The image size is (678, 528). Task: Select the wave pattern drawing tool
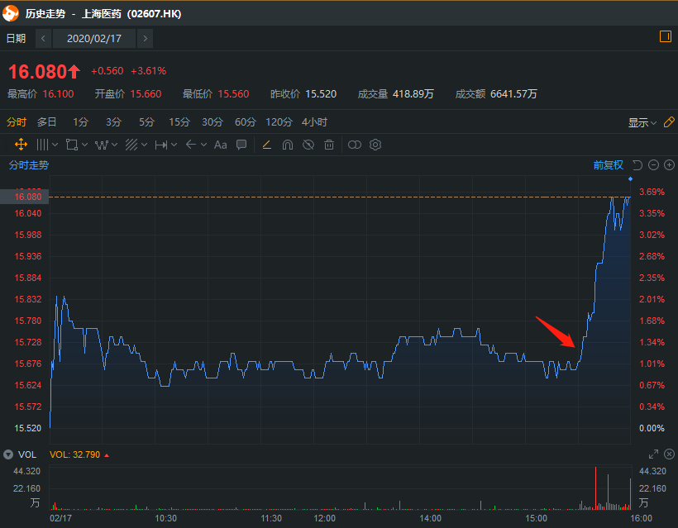point(101,145)
